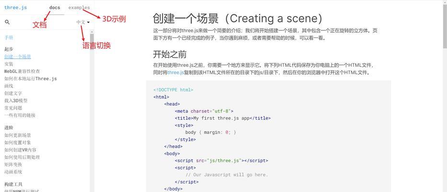The image size is (447, 192).
Task: Open the 创建一个场景 sidebar page
Action: (18, 57)
